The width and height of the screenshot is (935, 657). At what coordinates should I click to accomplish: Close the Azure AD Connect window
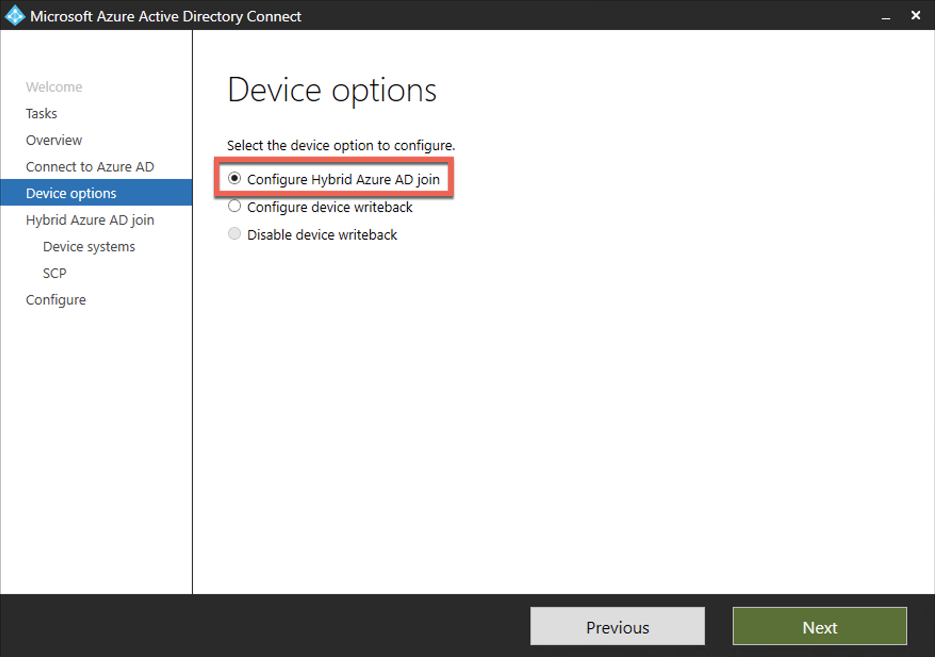(x=916, y=15)
